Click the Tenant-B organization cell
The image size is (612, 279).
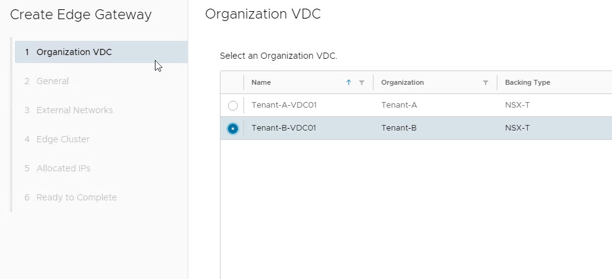pyautogui.click(x=399, y=128)
